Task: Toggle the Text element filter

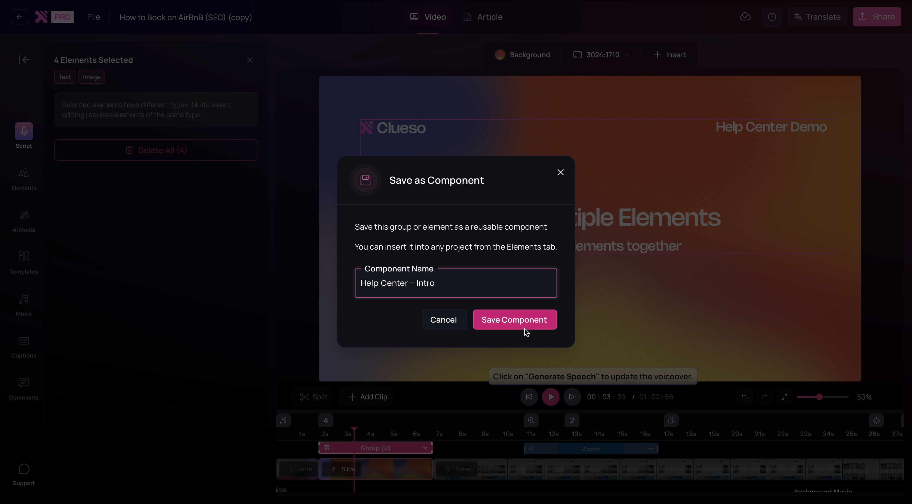Action: click(x=65, y=77)
